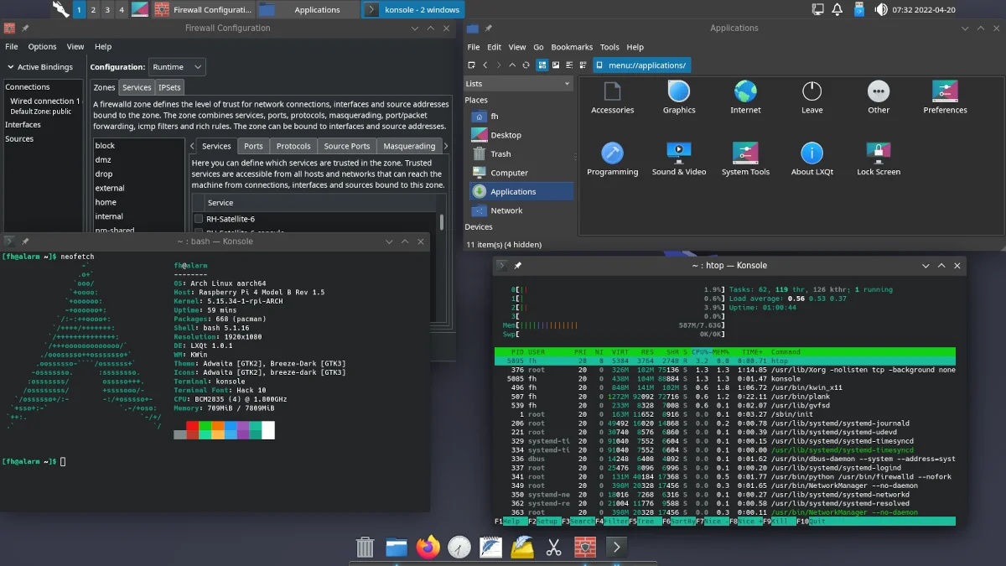Screen dimensions: 1006x566
Task: Click the Trash icon in the dock
Action: (365, 548)
